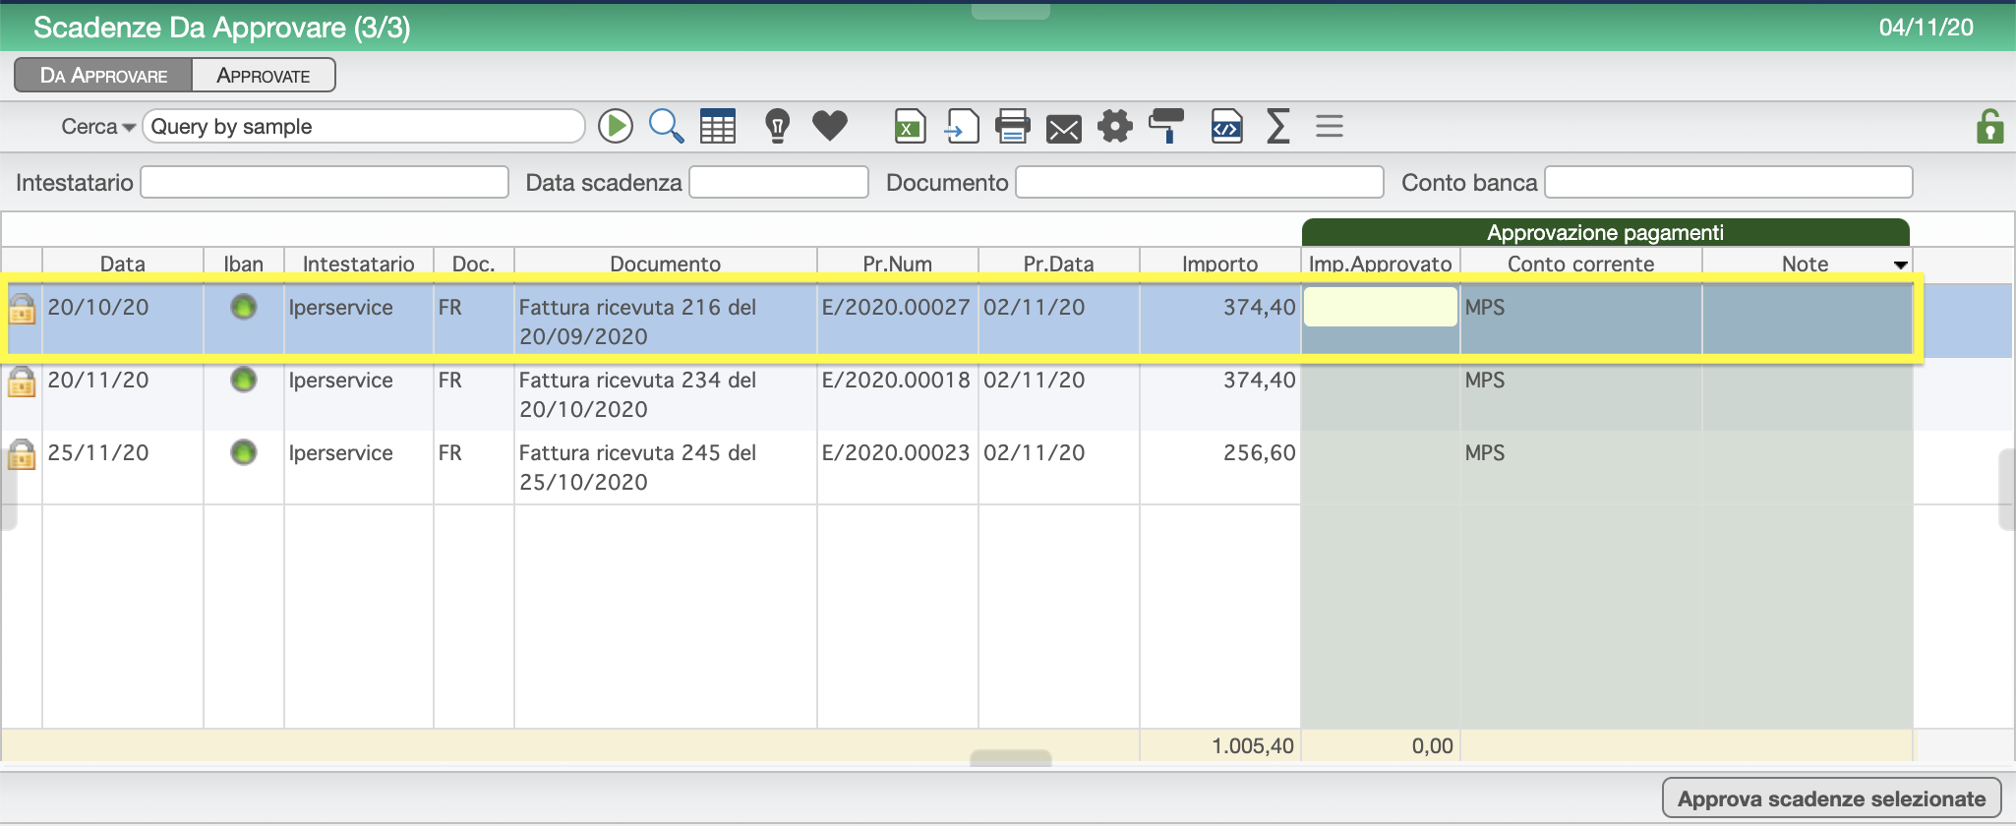Toggle the green padlock icon
Image resolution: width=2016 pixels, height=826 pixels.
pos(1989,126)
